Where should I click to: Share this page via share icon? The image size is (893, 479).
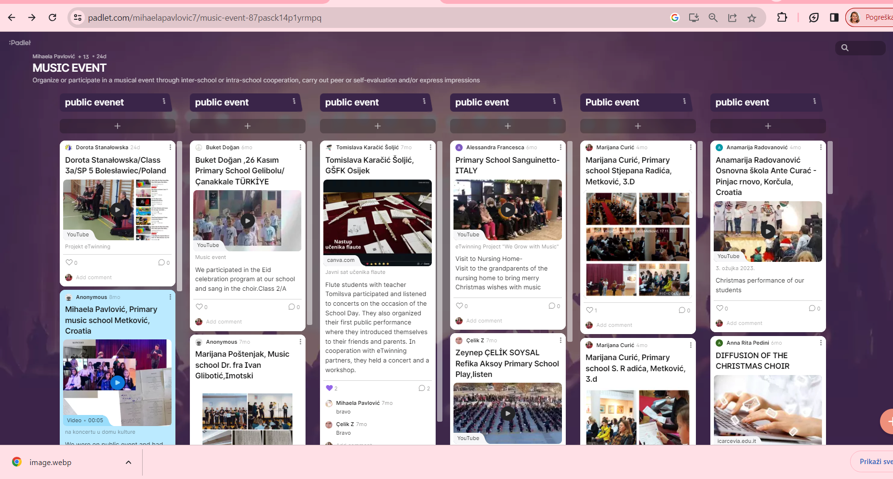tap(733, 18)
